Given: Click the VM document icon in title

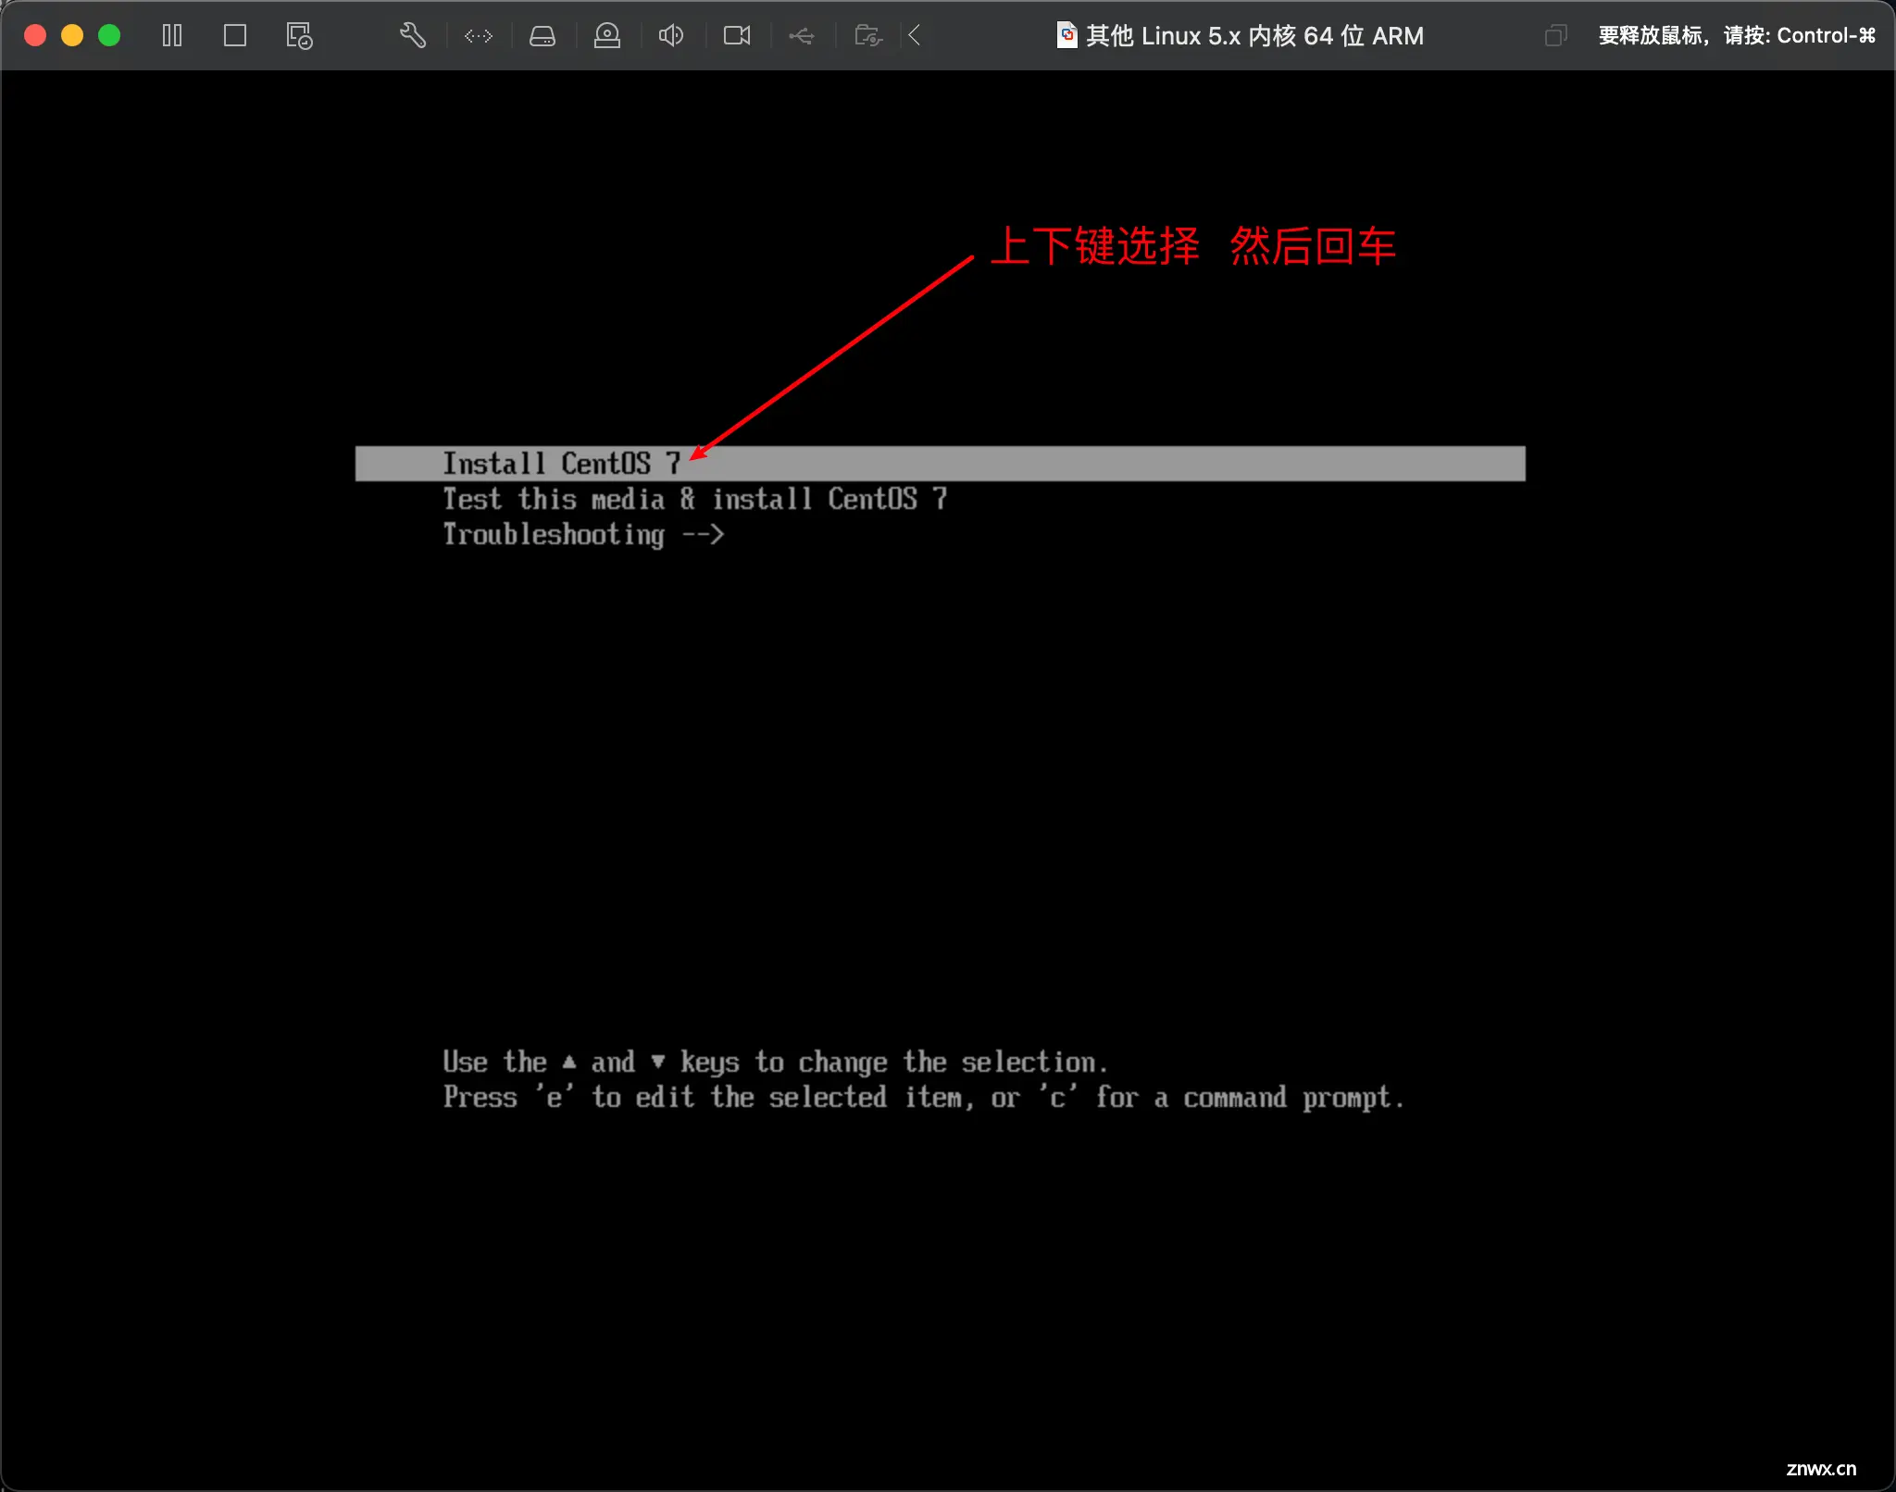Looking at the screenshot, I should 1067,35.
